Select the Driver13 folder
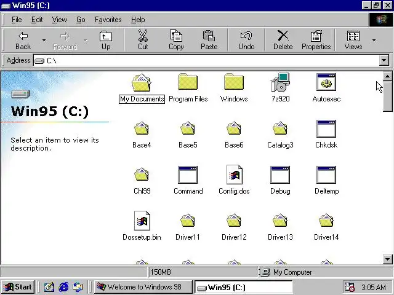This screenshot has height=295, width=394. [x=281, y=227]
